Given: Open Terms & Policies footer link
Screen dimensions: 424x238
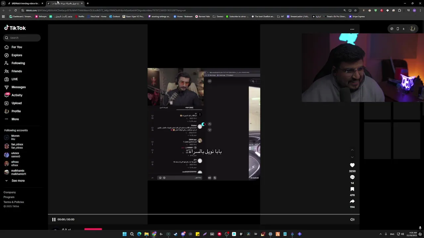Looking at the screenshot, I should coord(14,202).
